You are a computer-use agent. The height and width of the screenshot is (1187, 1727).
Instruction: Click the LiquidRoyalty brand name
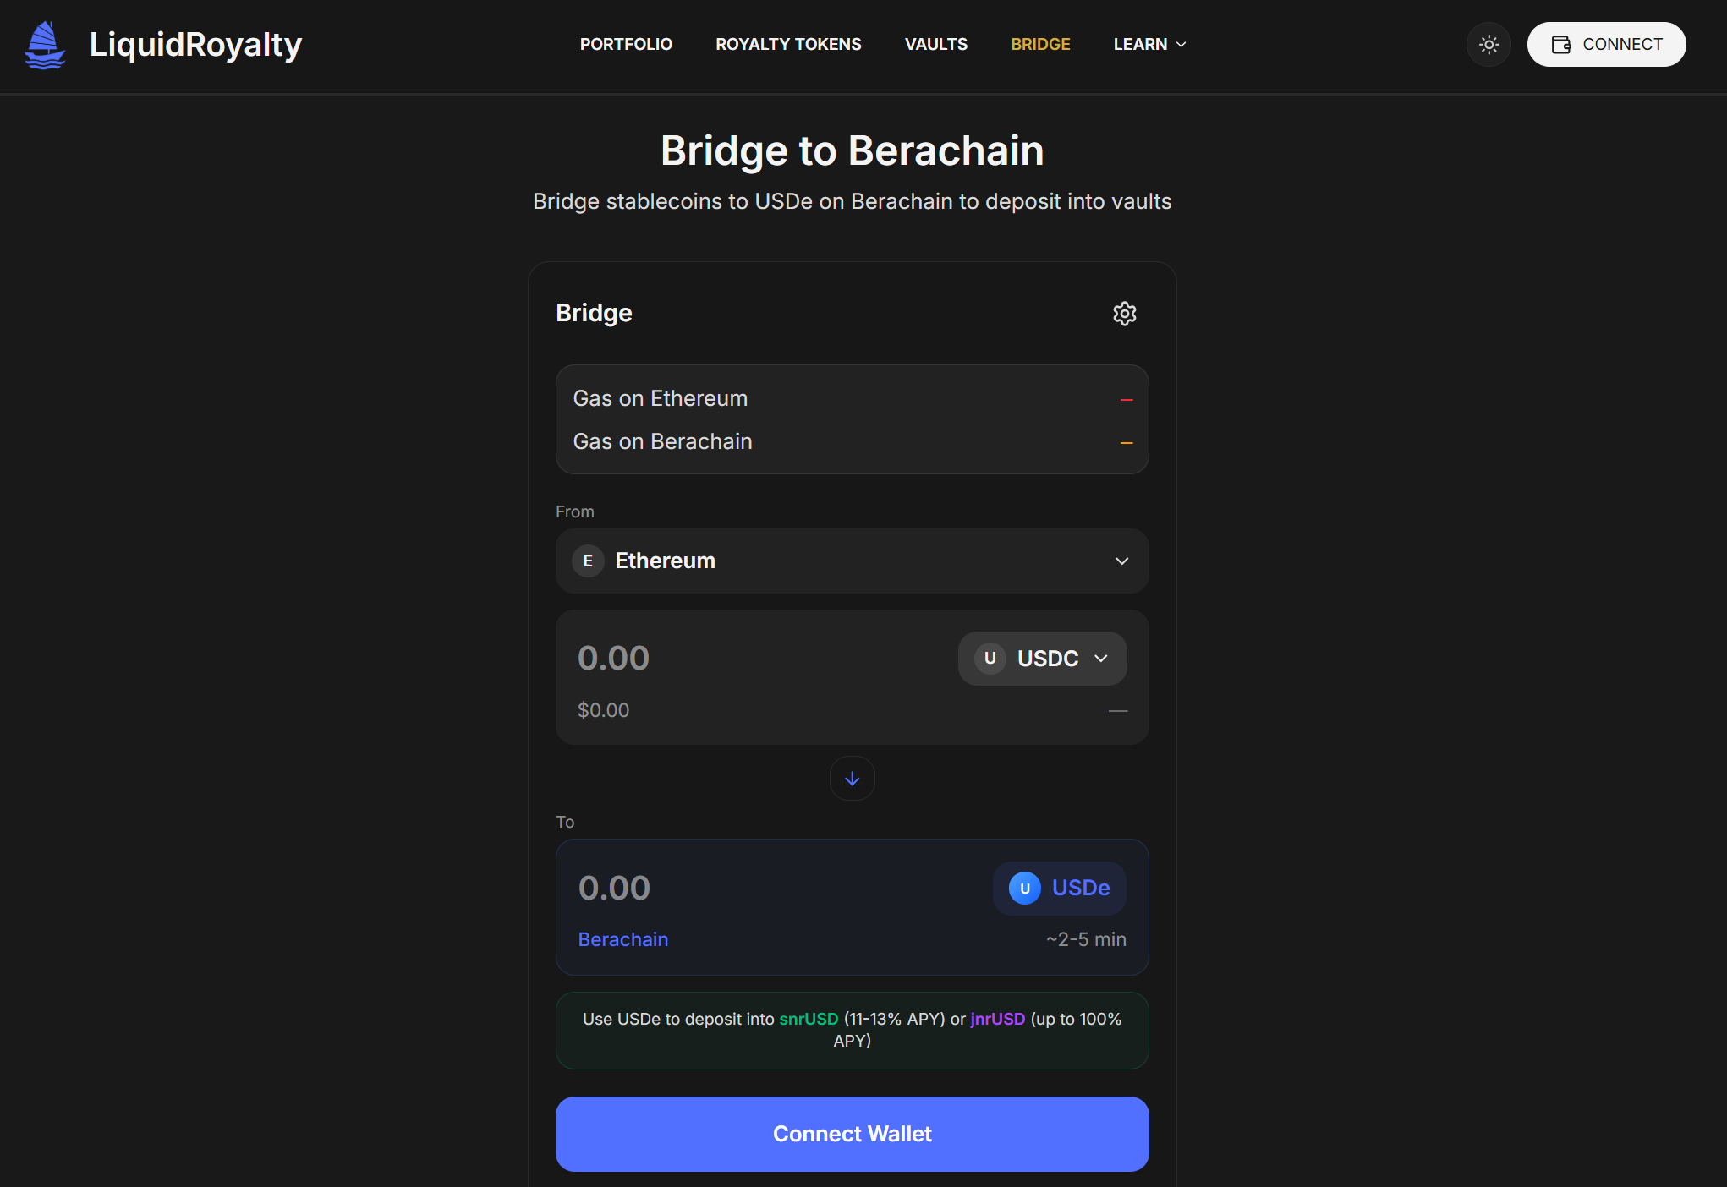point(195,45)
